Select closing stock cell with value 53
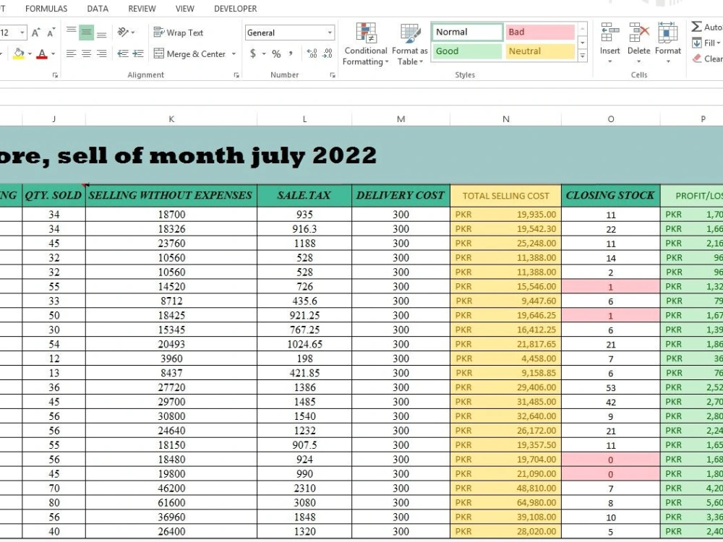Viewport: 723px width, 542px height. (610, 387)
